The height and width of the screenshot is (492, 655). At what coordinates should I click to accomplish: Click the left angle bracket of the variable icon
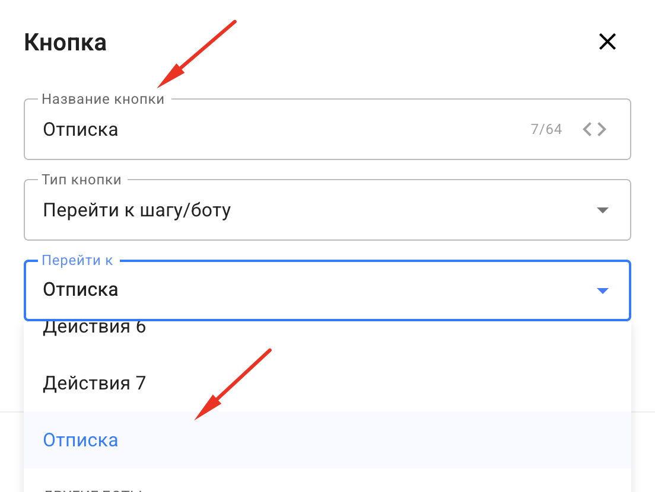click(x=587, y=129)
